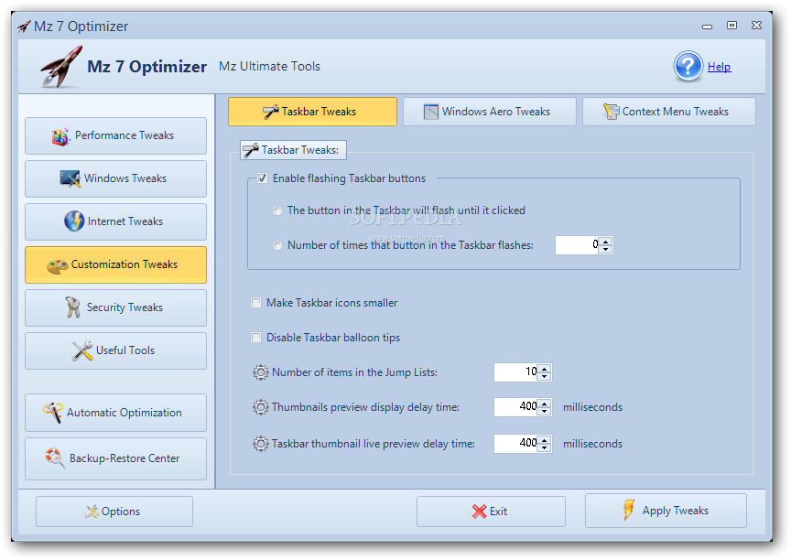This screenshot has height=560, width=791.
Task: Click the red X icon on Exit
Action: click(x=479, y=512)
